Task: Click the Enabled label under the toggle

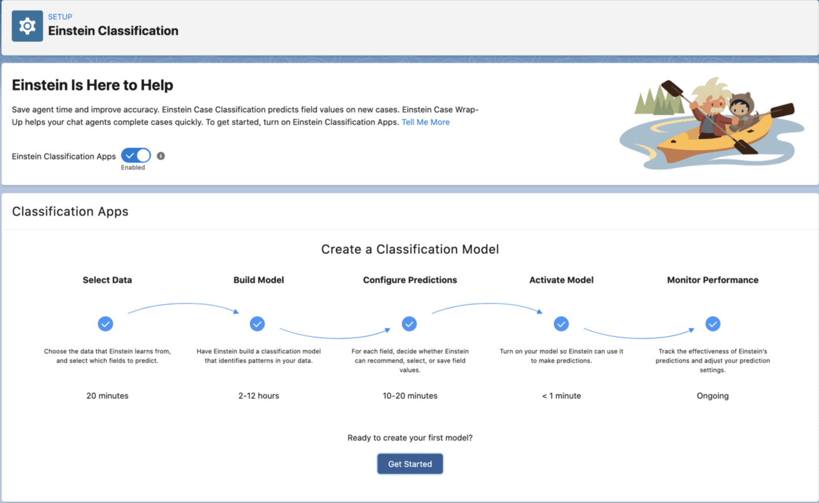Action: 134,167
